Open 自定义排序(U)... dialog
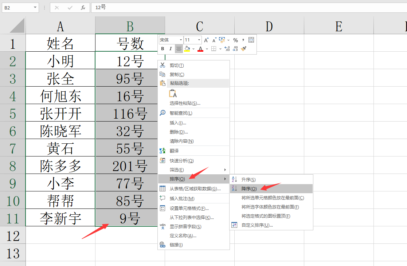 (271, 225)
